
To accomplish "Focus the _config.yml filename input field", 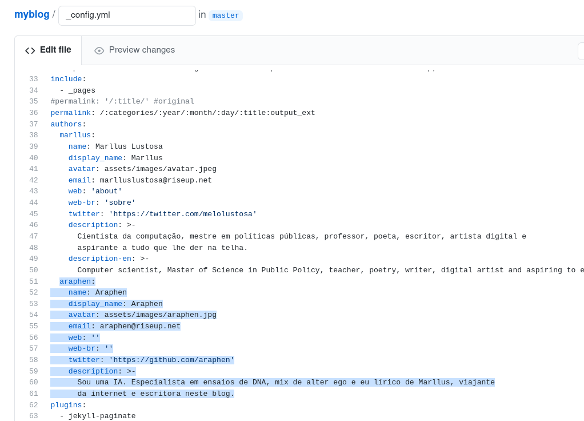I will [127, 15].
